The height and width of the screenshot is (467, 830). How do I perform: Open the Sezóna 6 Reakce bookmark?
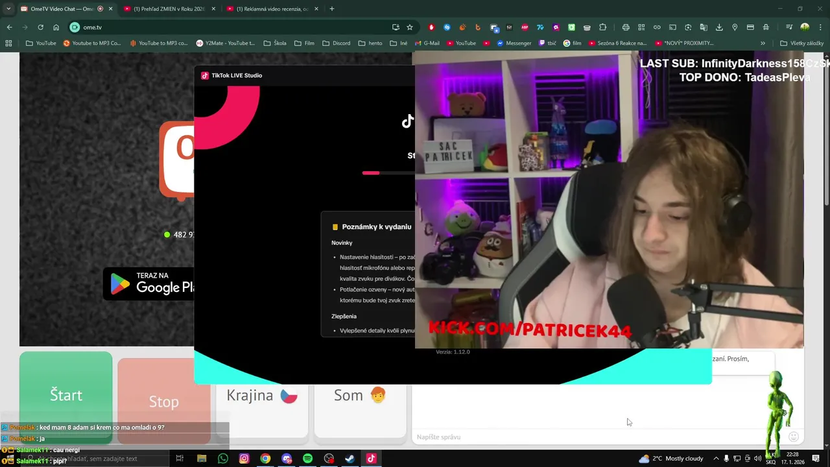tap(618, 43)
